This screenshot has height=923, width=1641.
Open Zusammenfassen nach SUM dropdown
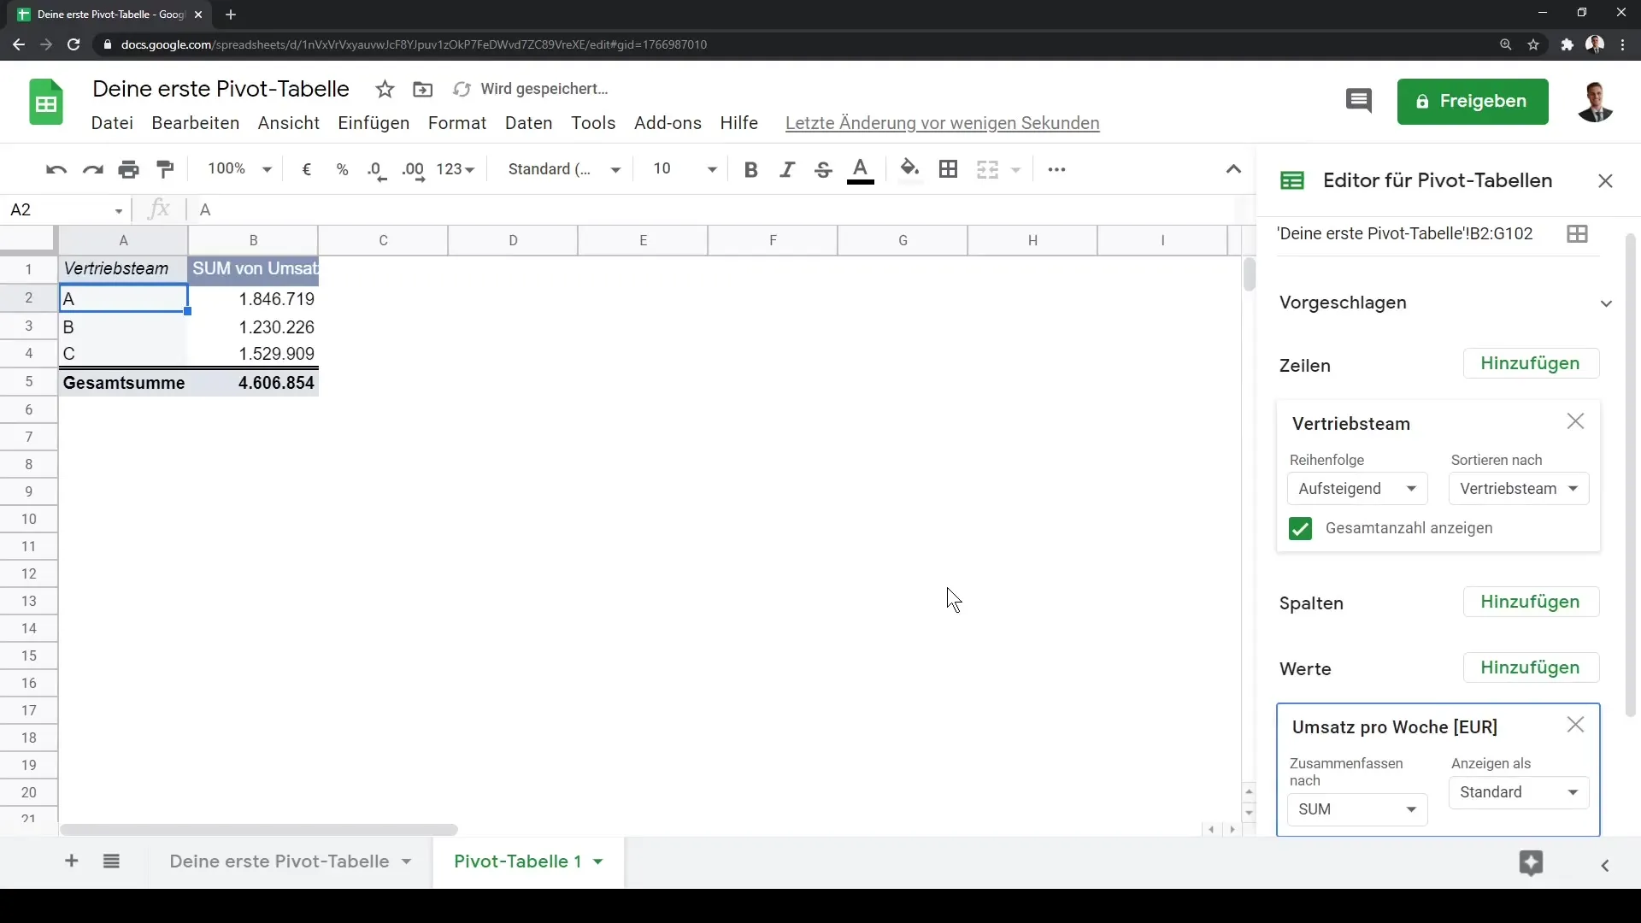click(x=1356, y=809)
